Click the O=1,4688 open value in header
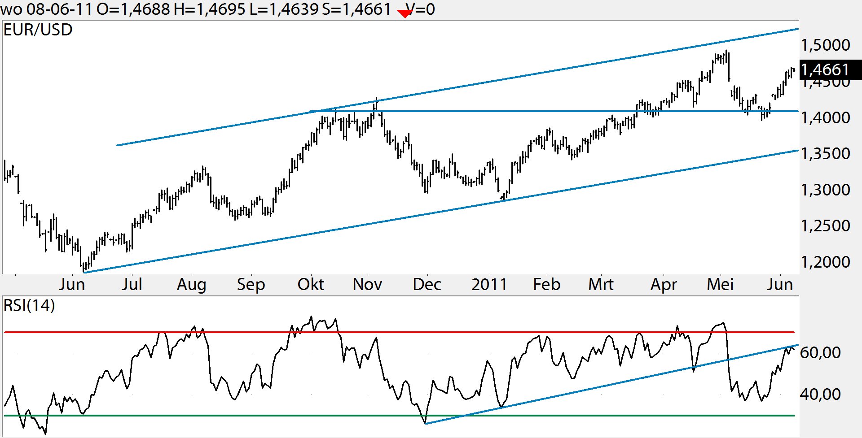 click(133, 9)
